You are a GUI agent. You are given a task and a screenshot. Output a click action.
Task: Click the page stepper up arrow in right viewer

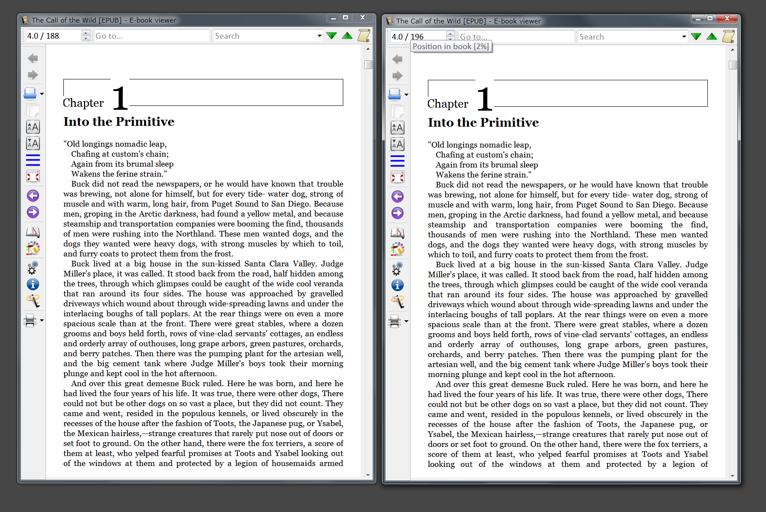(450, 34)
